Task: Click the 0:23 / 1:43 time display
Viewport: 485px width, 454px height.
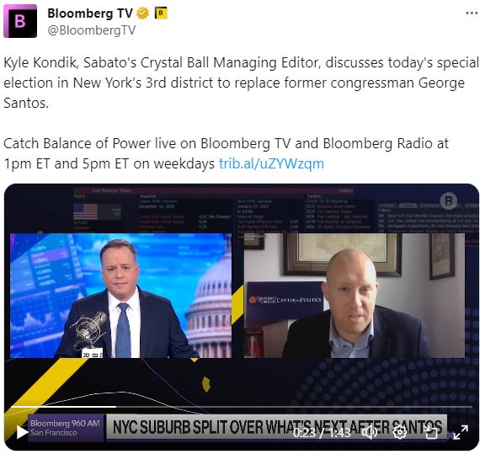Action: tap(322, 432)
